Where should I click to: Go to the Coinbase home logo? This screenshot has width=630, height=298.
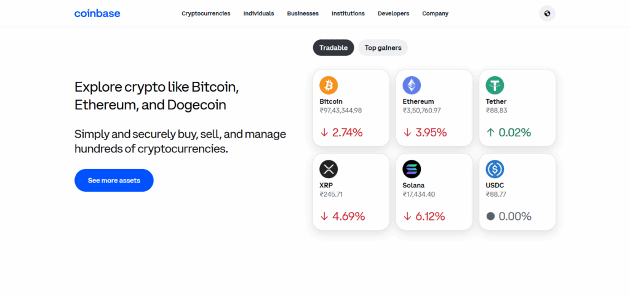point(97,14)
